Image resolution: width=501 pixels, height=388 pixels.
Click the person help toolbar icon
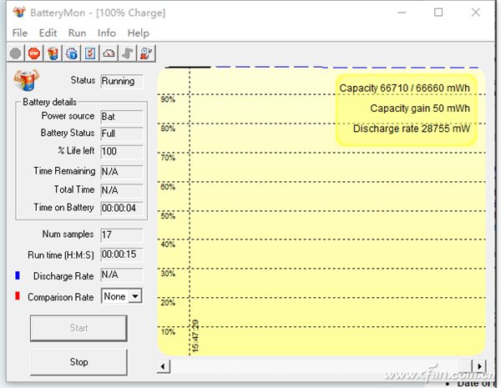pos(146,53)
